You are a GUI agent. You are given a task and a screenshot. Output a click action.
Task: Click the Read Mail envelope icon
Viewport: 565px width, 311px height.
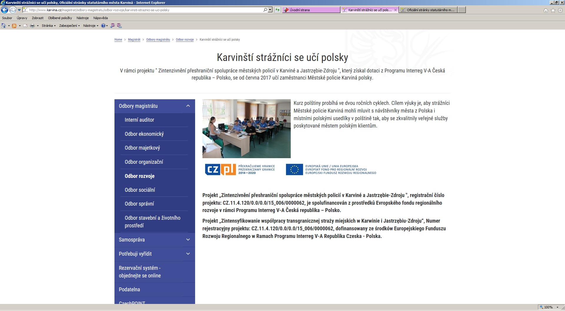[25, 26]
